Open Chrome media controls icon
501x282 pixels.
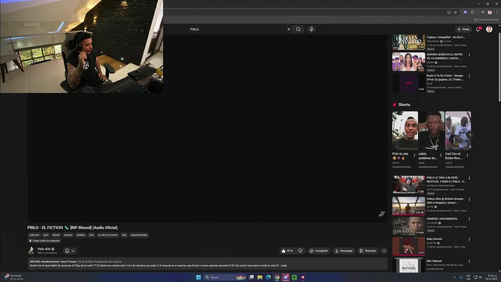pos(483,12)
